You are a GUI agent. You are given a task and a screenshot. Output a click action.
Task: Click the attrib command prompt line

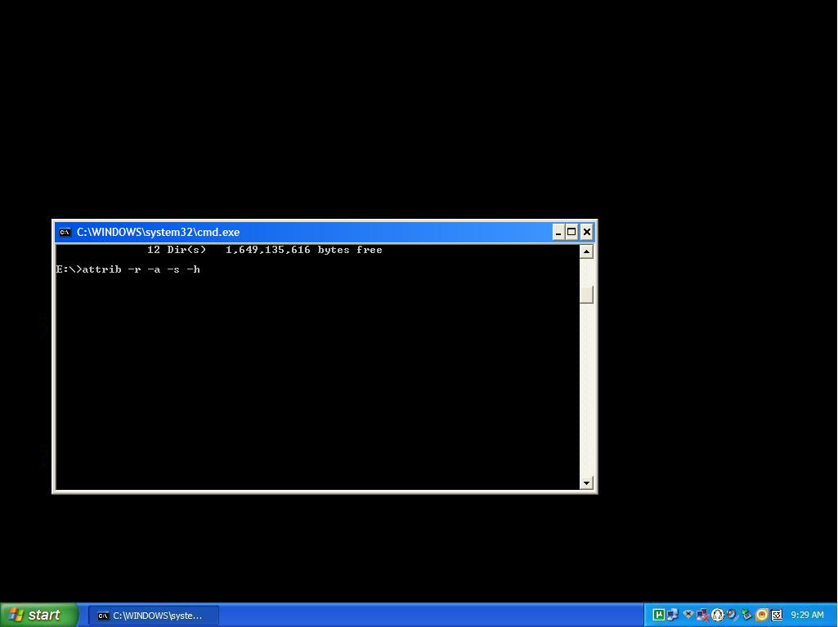[128, 269]
